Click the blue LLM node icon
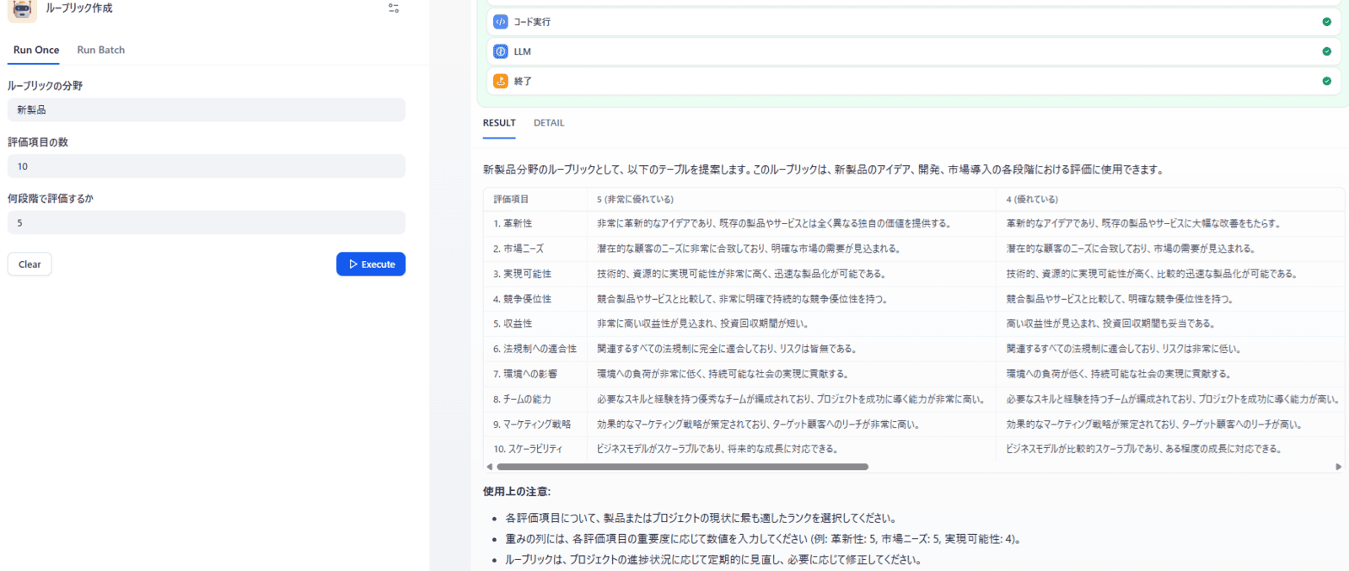 pyautogui.click(x=501, y=51)
